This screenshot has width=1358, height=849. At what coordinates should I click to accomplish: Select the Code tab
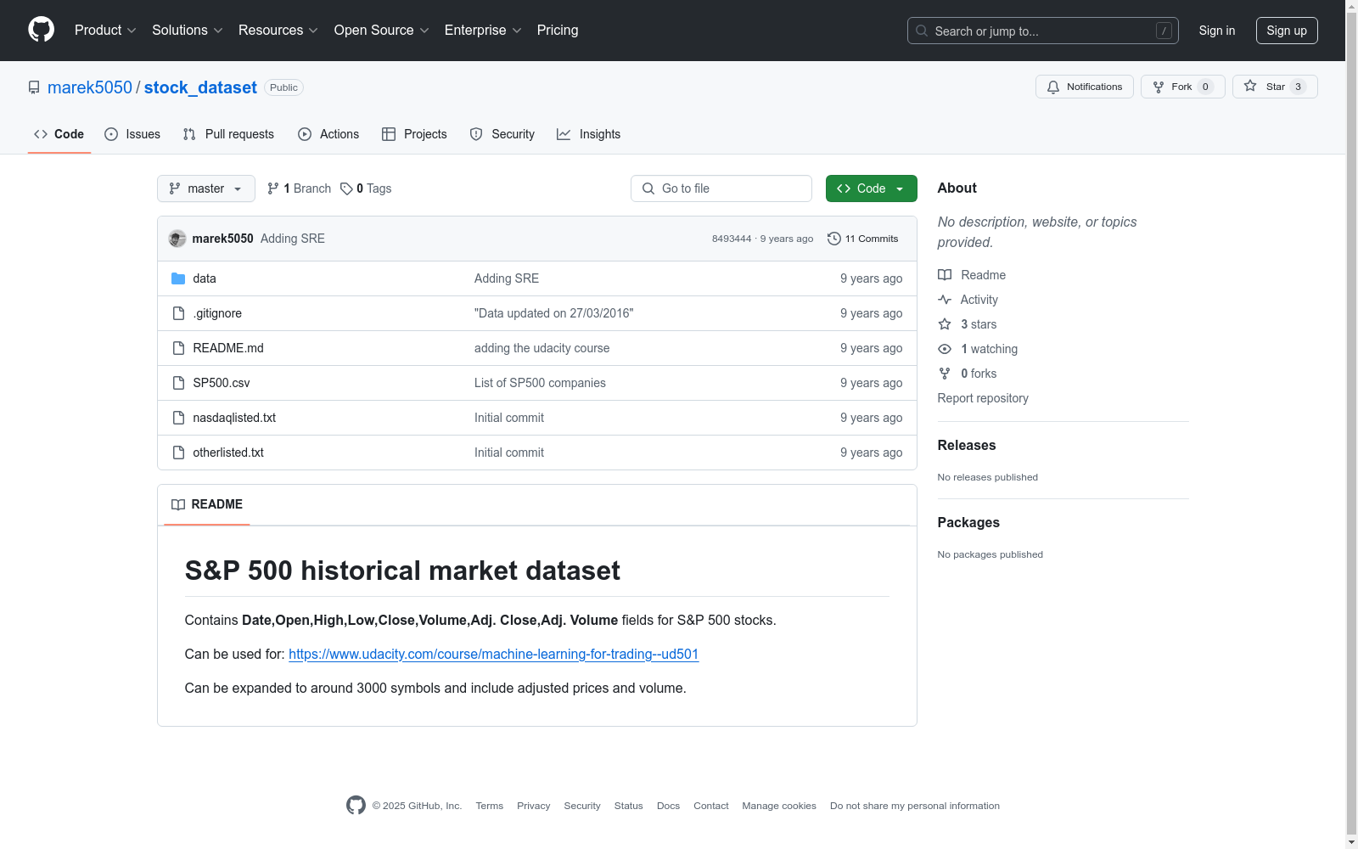[59, 134]
